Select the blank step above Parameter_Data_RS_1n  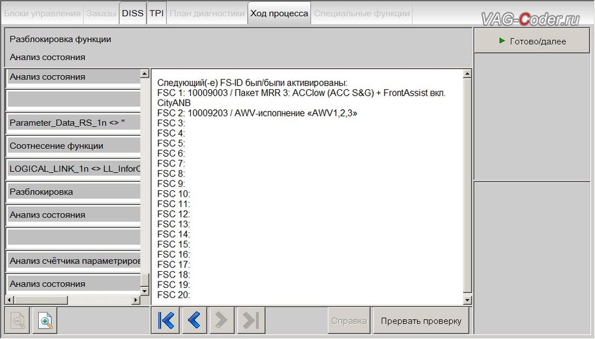[74, 100]
